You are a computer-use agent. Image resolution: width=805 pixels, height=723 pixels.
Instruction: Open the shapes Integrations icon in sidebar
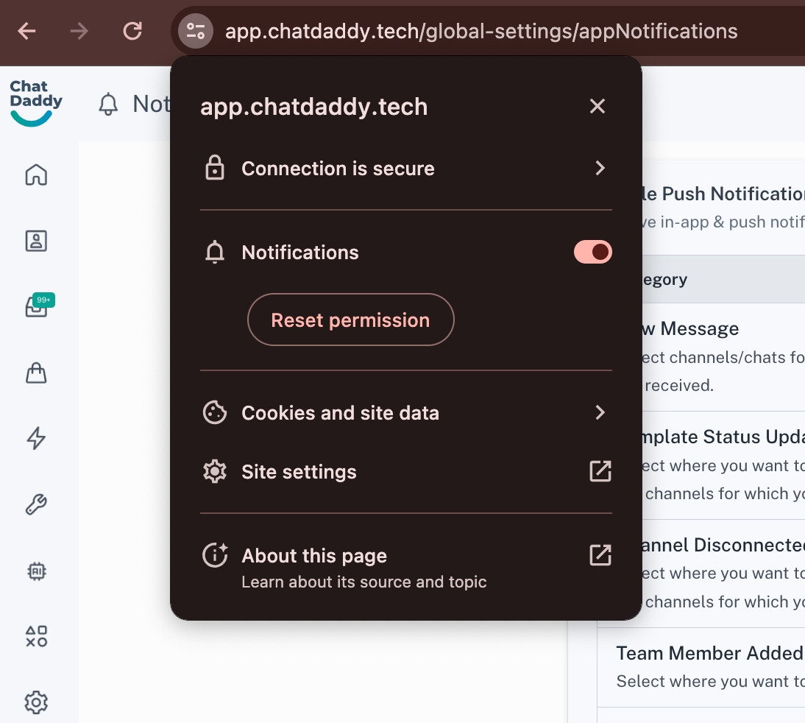(x=36, y=636)
